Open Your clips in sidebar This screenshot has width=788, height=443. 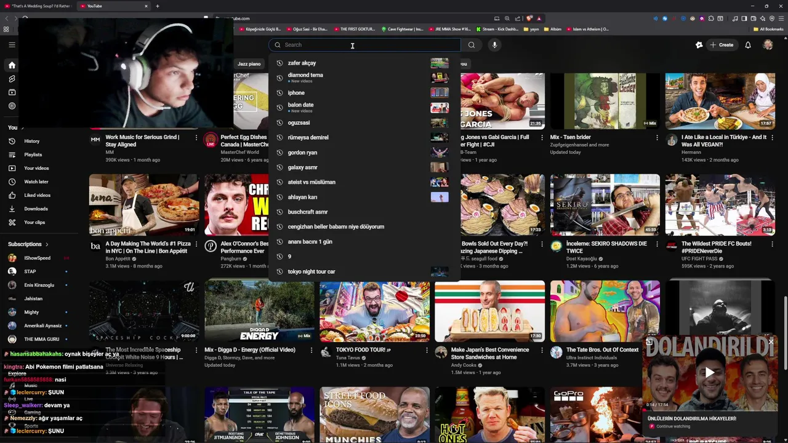coord(34,222)
